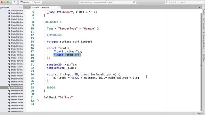Select Shader51Lit file in Solution tree
This screenshot has height=115, width=205.
click(x=17, y=79)
